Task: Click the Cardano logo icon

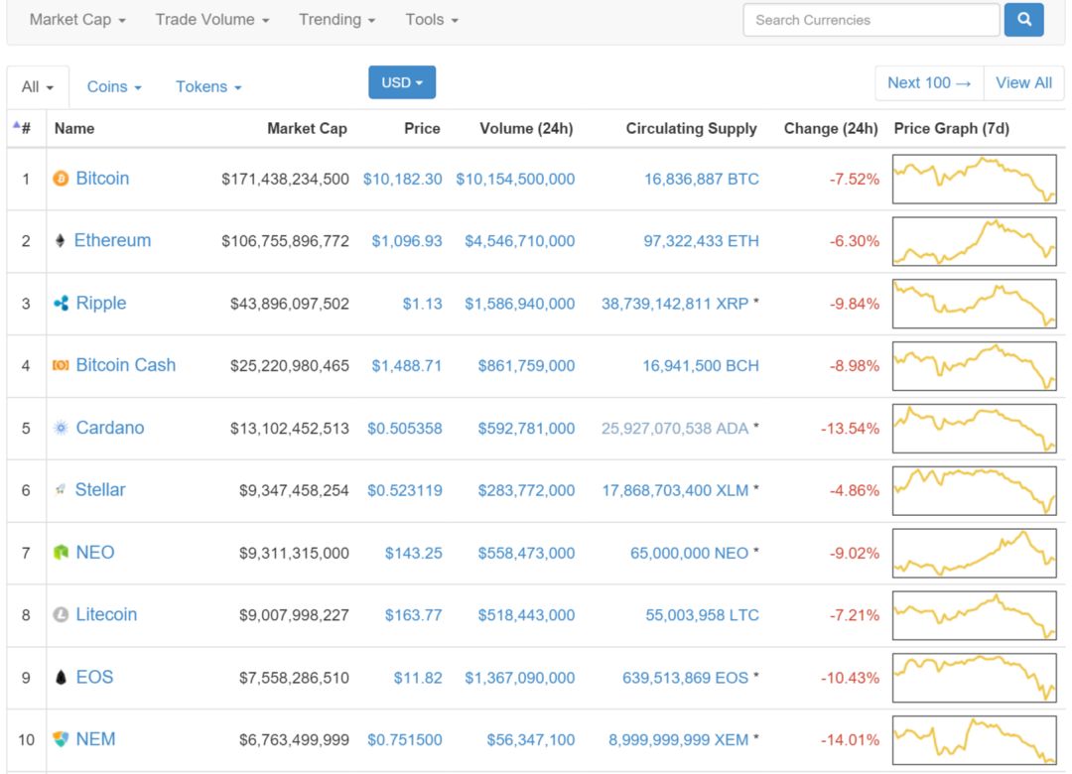Action: pos(61,428)
